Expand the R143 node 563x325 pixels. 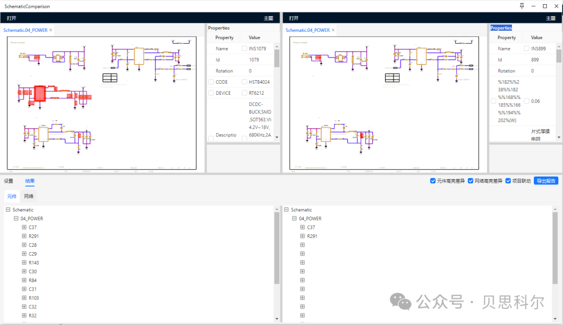(x=24, y=262)
